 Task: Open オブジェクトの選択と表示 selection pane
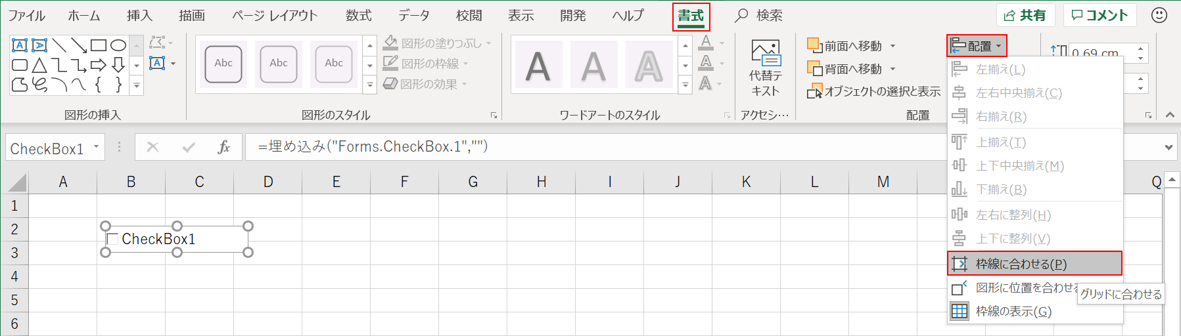coord(874,91)
